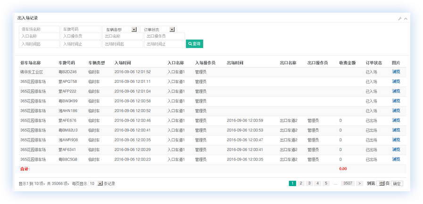The width and height of the screenshot is (423, 204).
Task: Click the 出口操作员 filter field
Action: 164,36
